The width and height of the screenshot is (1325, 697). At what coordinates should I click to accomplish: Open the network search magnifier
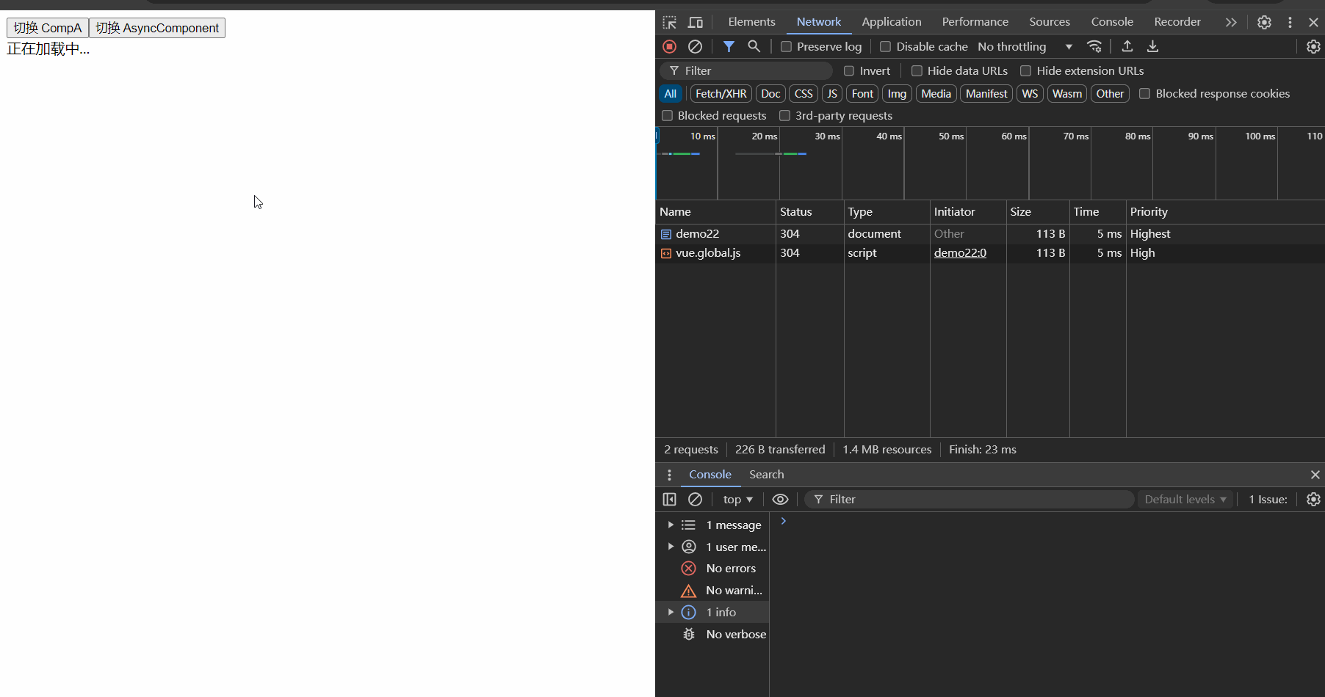pyautogui.click(x=754, y=46)
